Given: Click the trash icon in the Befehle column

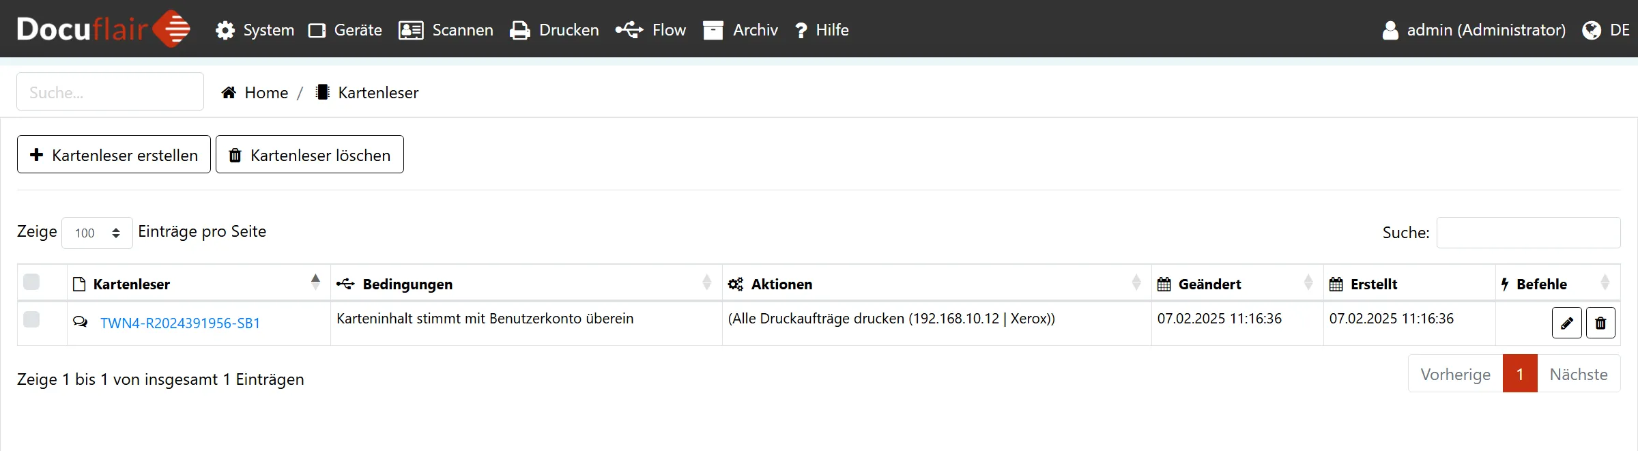Looking at the screenshot, I should pyautogui.click(x=1600, y=323).
